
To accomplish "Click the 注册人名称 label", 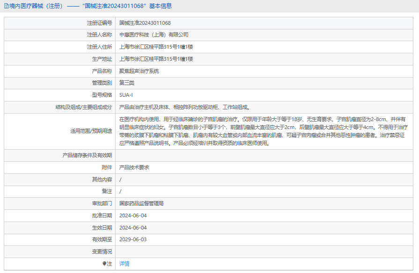I will [x=99, y=35].
